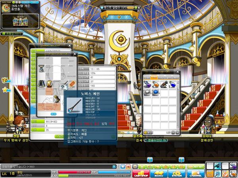Talk to the butler NPC near stairs
Screen dimensions: 238x178
tap(138, 123)
